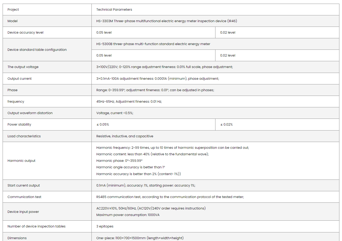Click the 'Harmonic output' row label
The height and width of the screenshot is (241, 342).
[x=21, y=161]
